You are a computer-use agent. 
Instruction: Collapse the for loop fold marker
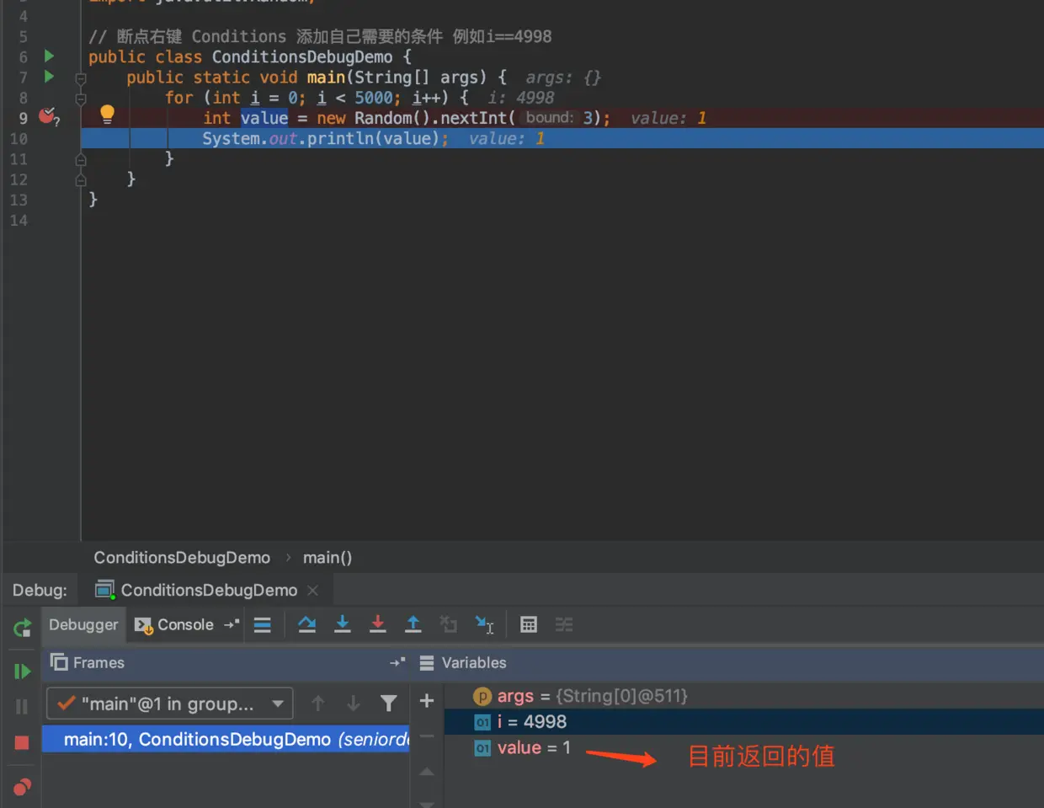[81, 99]
